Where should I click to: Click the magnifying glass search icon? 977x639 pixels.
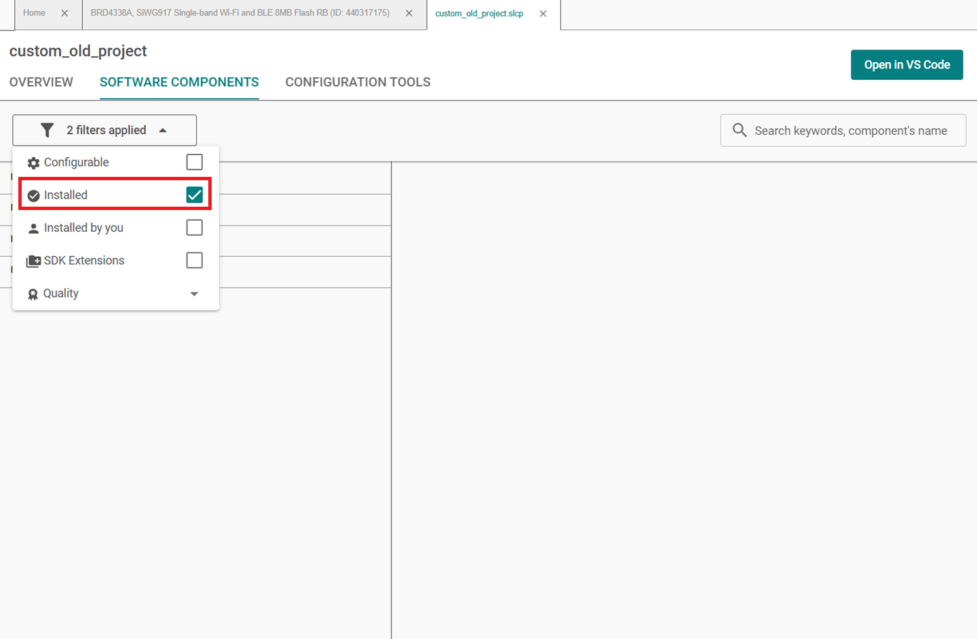click(x=740, y=130)
